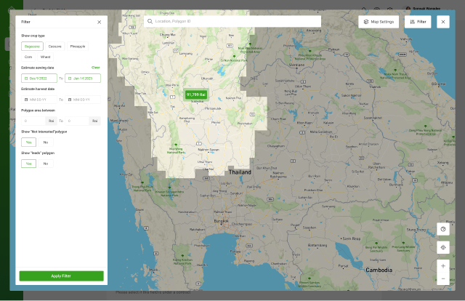Open the user profile in the background header
This screenshot has width=465, height=301.
(424, 8)
